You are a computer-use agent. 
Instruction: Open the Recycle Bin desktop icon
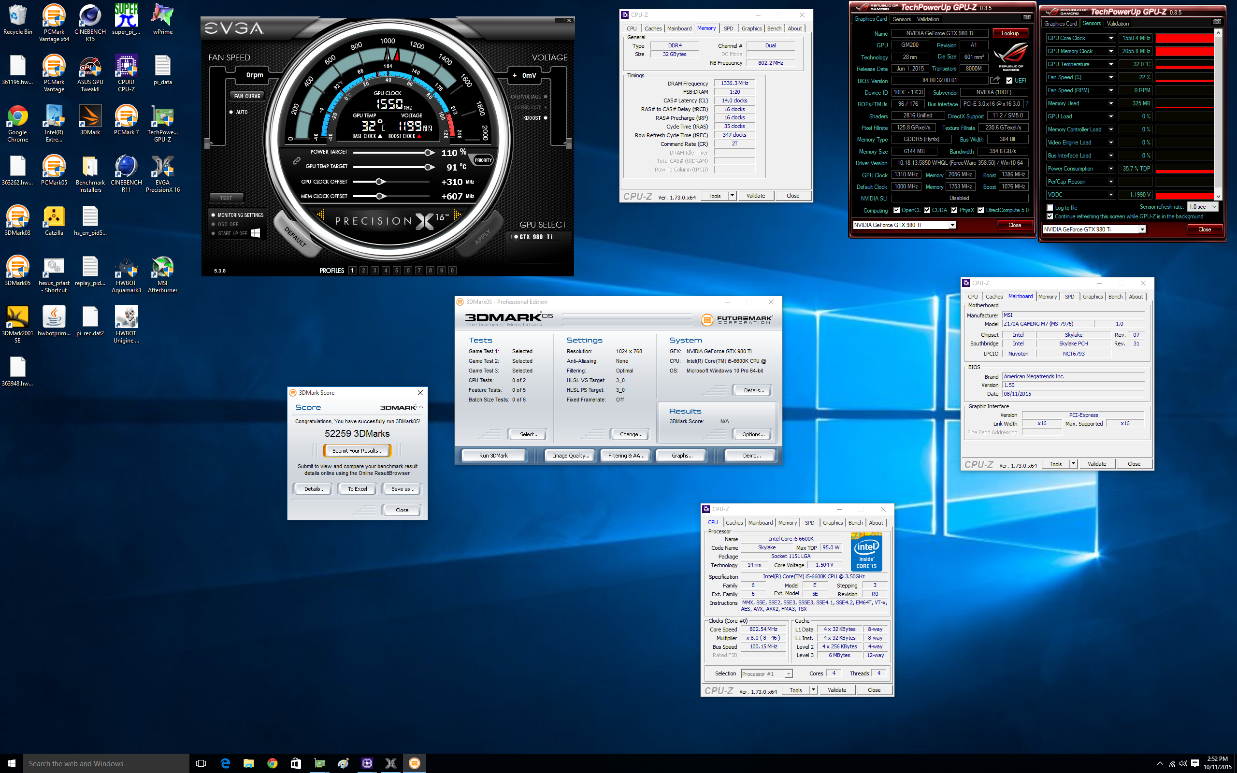click(17, 19)
